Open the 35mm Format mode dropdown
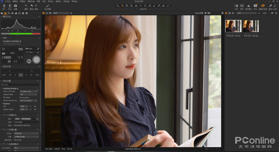The width and height of the screenshot is (279, 152). point(28,100)
